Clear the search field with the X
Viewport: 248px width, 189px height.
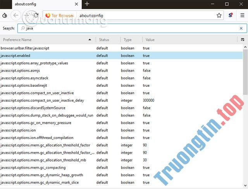(x=241, y=28)
